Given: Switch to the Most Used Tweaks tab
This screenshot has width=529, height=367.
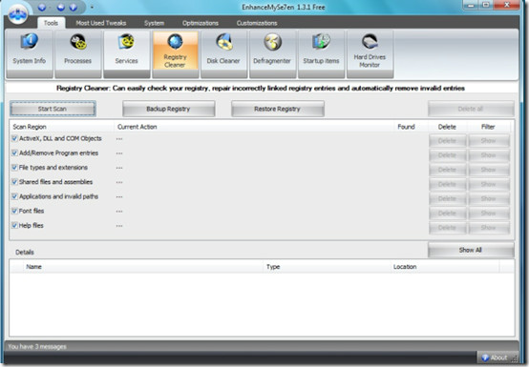Looking at the screenshot, I should [101, 23].
